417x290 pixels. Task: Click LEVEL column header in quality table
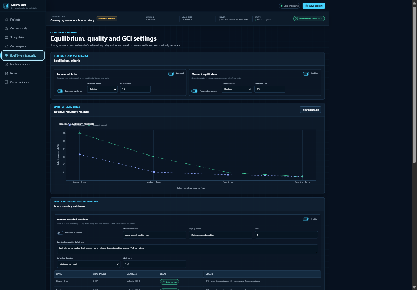click(x=59, y=274)
